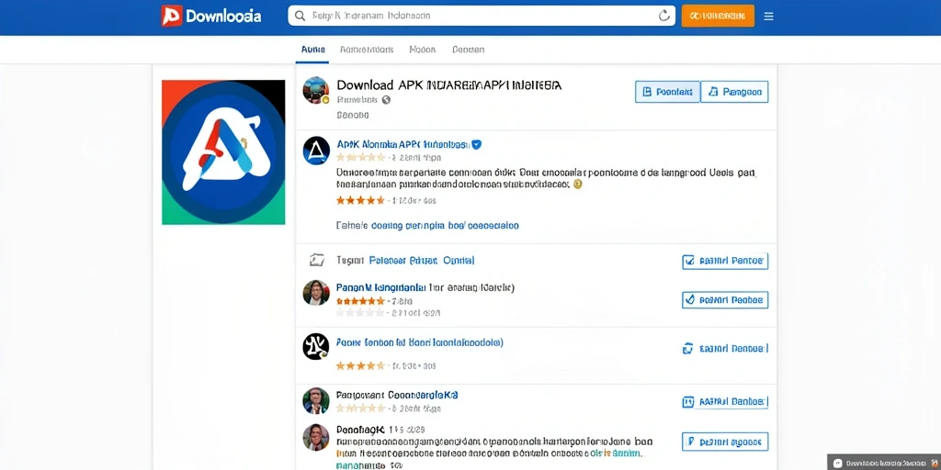The width and height of the screenshot is (941, 470).
Task: Open the round avatar beside the Download APK title
Action: pyautogui.click(x=316, y=90)
